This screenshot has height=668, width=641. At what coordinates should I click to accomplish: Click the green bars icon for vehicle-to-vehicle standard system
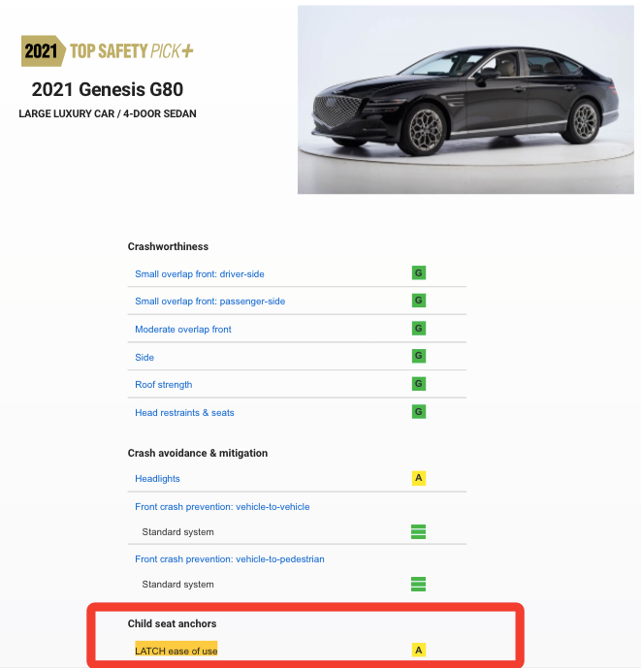[x=419, y=531]
